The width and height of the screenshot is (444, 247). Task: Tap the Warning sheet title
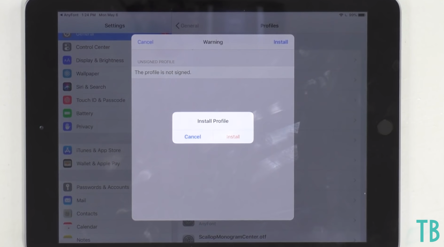(x=212, y=42)
